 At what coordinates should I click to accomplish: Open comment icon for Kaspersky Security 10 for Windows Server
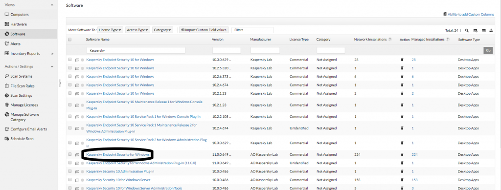click(x=77, y=180)
